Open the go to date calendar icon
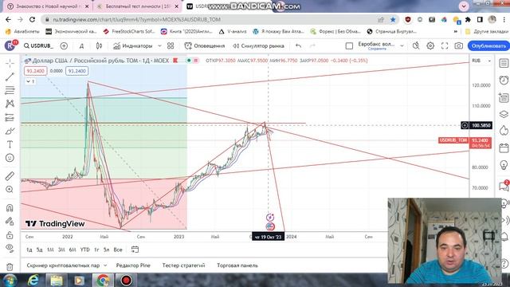 pos(135,250)
